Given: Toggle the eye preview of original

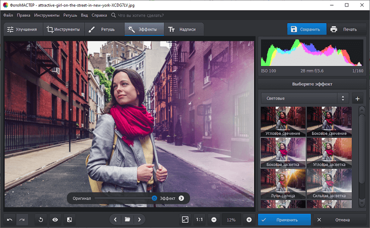Looking at the screenshot, I should [55, 220].
